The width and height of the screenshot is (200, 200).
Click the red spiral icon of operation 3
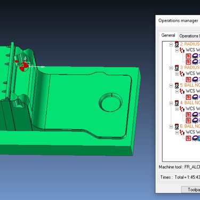(x=188, y=79)
